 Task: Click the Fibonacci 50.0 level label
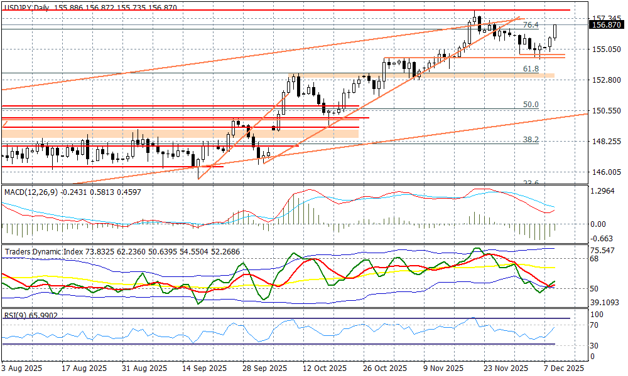(531, 104)
